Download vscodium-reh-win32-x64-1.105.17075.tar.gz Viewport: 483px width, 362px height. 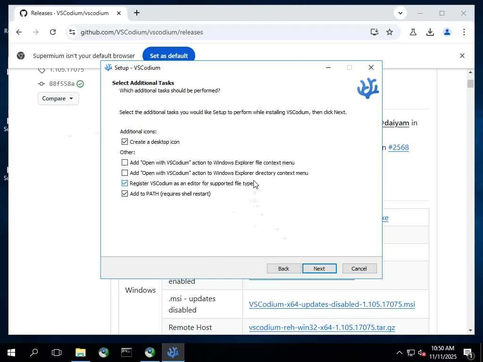click(322, 328)
